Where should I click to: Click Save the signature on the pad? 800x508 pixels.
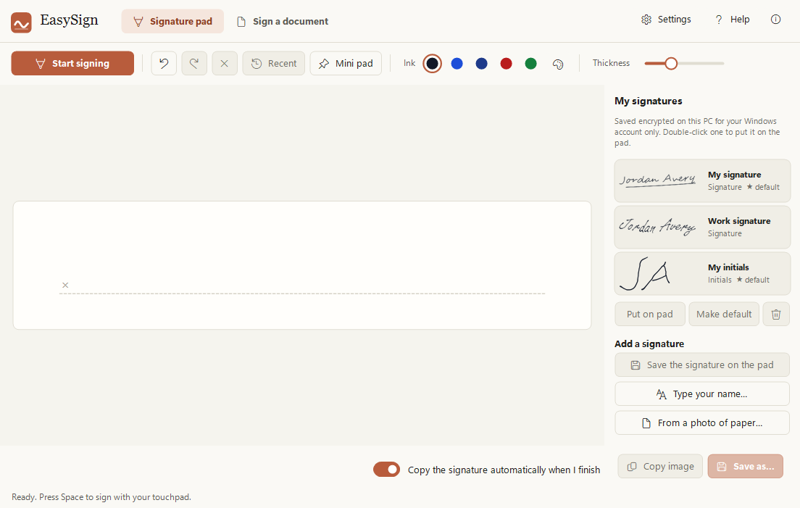tap(702, 365)
